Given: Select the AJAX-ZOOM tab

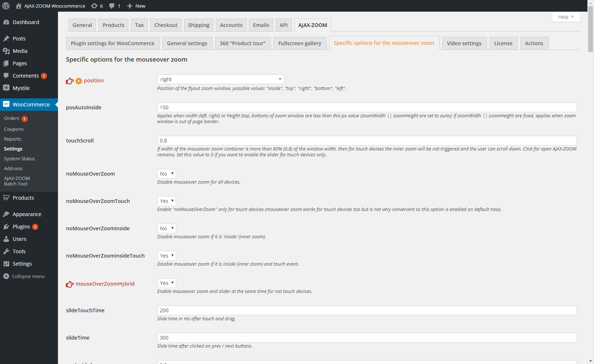Looking at the screenshot, I should tap(312, 25).
